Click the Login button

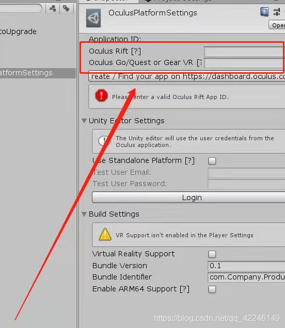pyautogui.click(x=188, y=197)
